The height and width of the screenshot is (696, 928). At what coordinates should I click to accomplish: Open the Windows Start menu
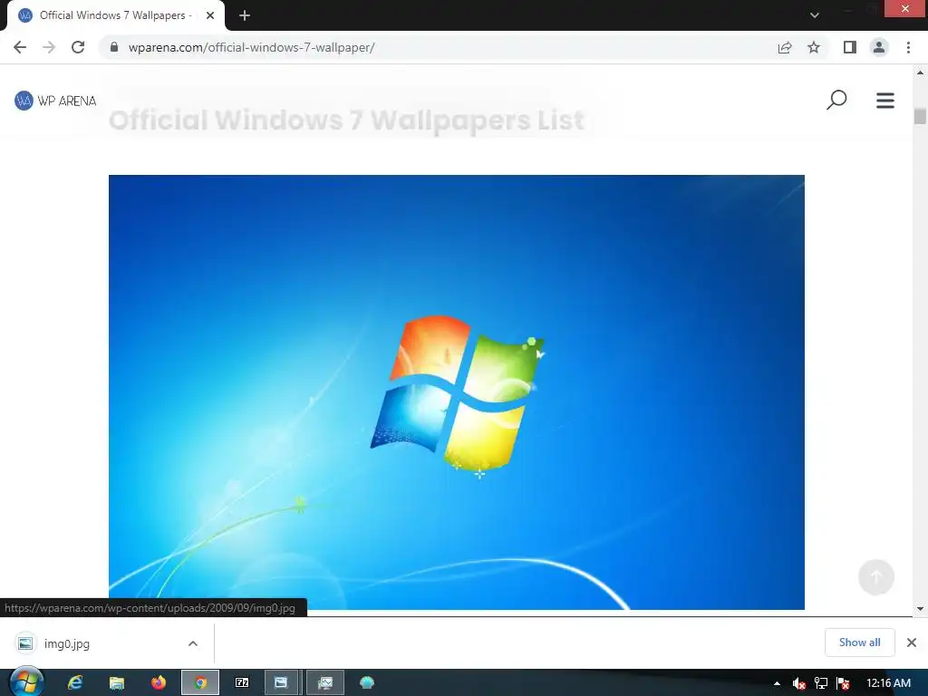tap(26, 682)
